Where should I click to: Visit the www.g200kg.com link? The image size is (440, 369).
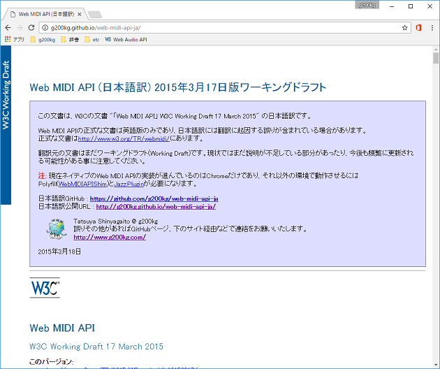pos(109,237)
